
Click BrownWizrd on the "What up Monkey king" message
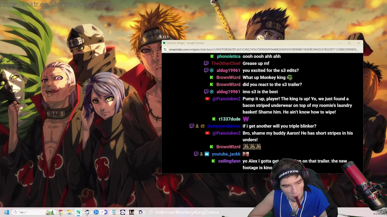pyautogui.click(x=228, y=77)
